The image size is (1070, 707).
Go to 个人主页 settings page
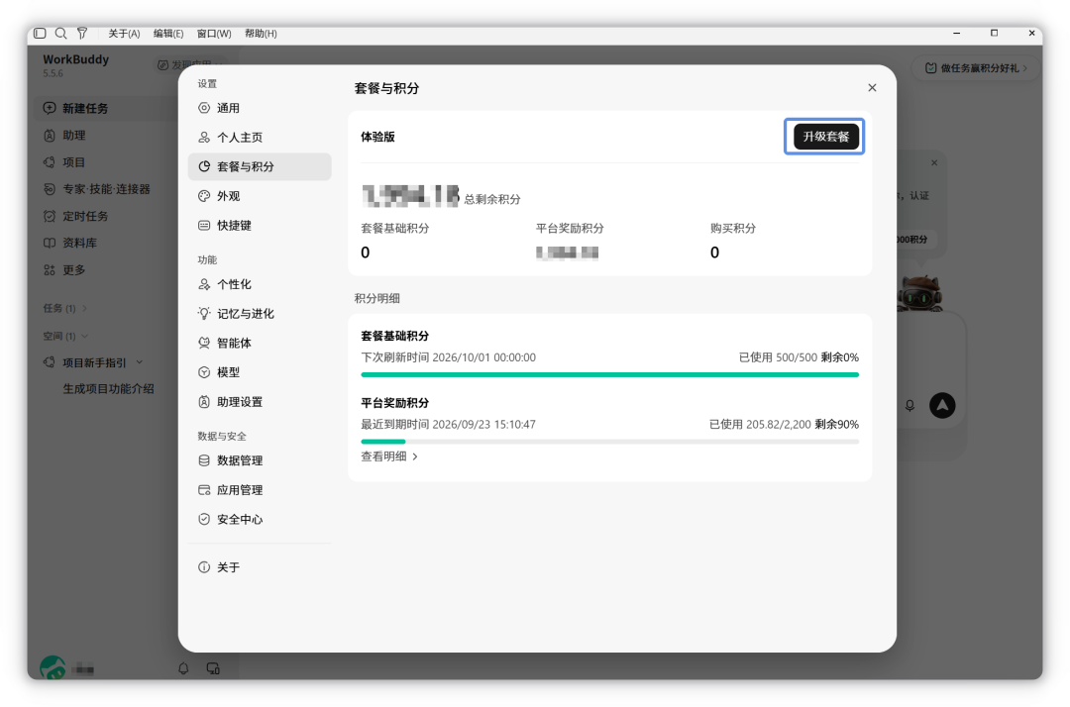(x=260, y=137)
